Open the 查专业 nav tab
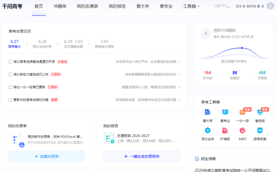 point(166,6)
